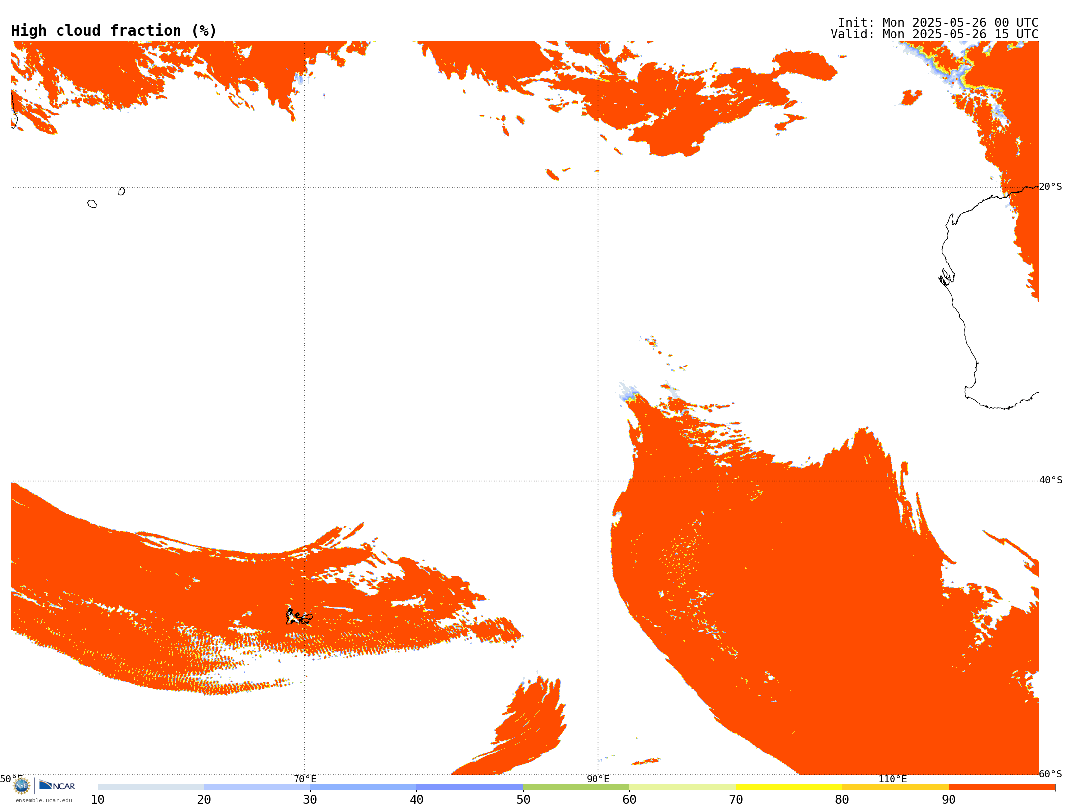Click the NSF logo
The image size is (1071, 806).
[22, 786]
